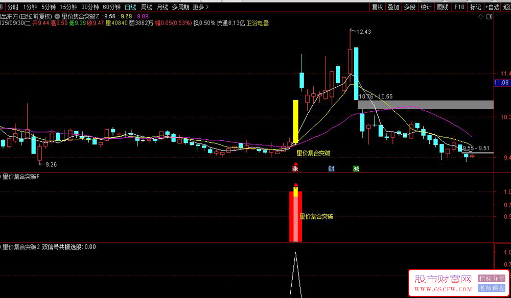Click the 卫浴电器 sector link
The width and height of the screenshot is (511, 298).
click(258, 23)
